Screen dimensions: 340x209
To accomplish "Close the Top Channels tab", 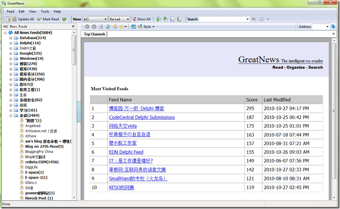I will coord(333,34).
